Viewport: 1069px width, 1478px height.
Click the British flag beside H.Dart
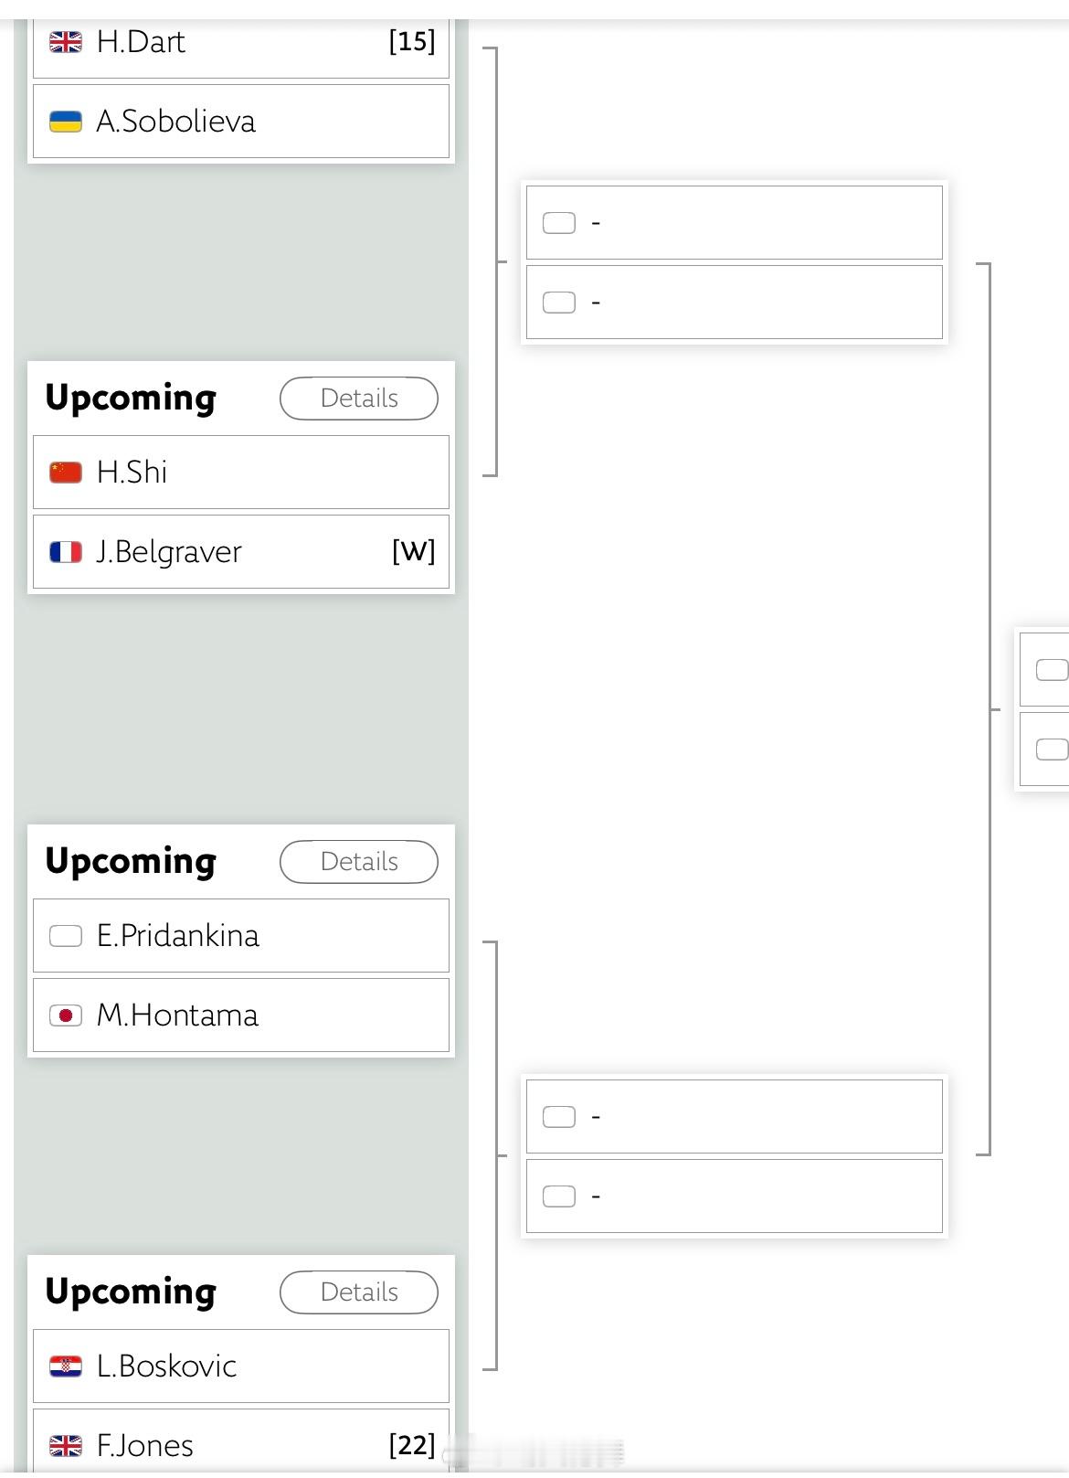pos(66,42)
